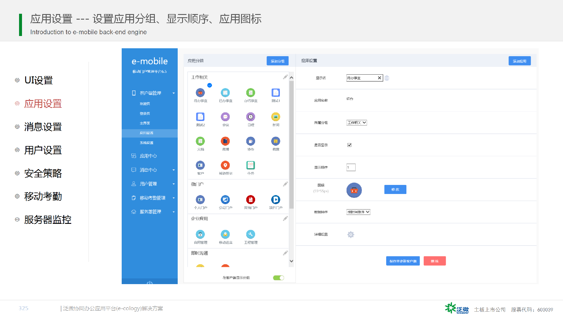Screen dimensions: 563x316
Task: Click the scrollbar up arrow in group list
Action: [291, 78]
